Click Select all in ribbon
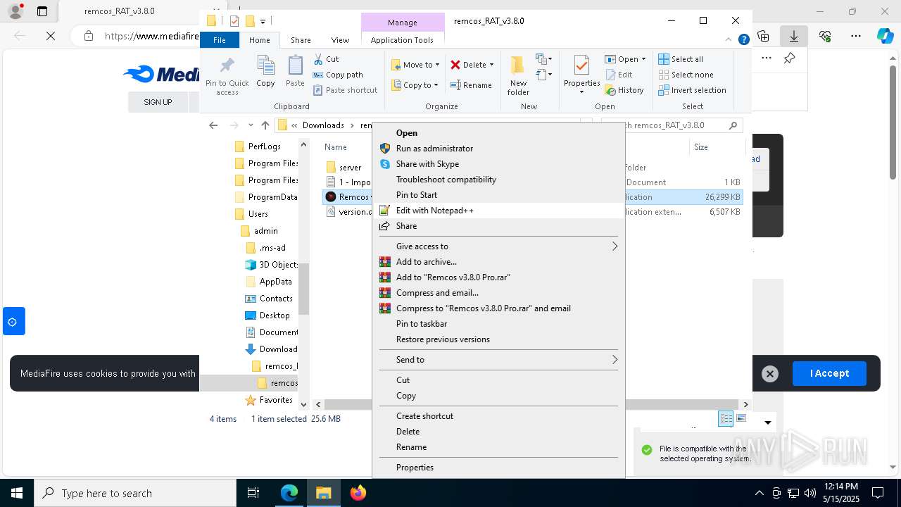Viewport: 901px width, 507px height. (x=681, y=59)
